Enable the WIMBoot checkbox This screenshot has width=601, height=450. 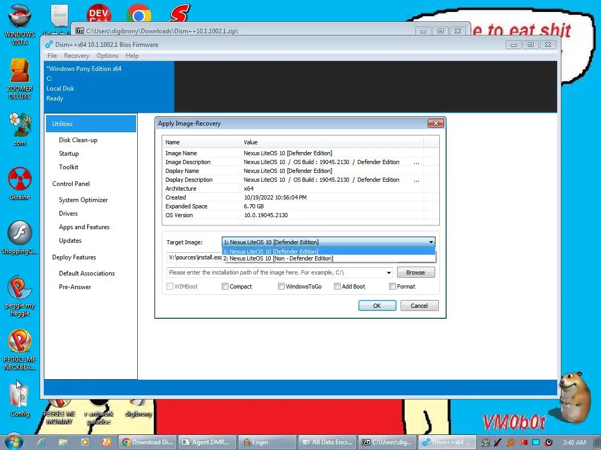point(170,286)
